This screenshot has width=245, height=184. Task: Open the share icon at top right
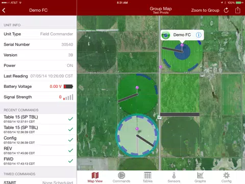(238, 10)
